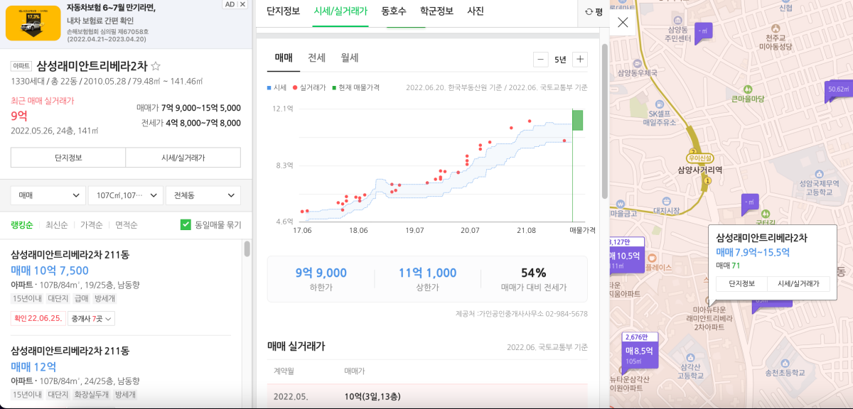Click the 50.62㎡ map marker
The image size is (853, 409).
[x=839, y=89]
